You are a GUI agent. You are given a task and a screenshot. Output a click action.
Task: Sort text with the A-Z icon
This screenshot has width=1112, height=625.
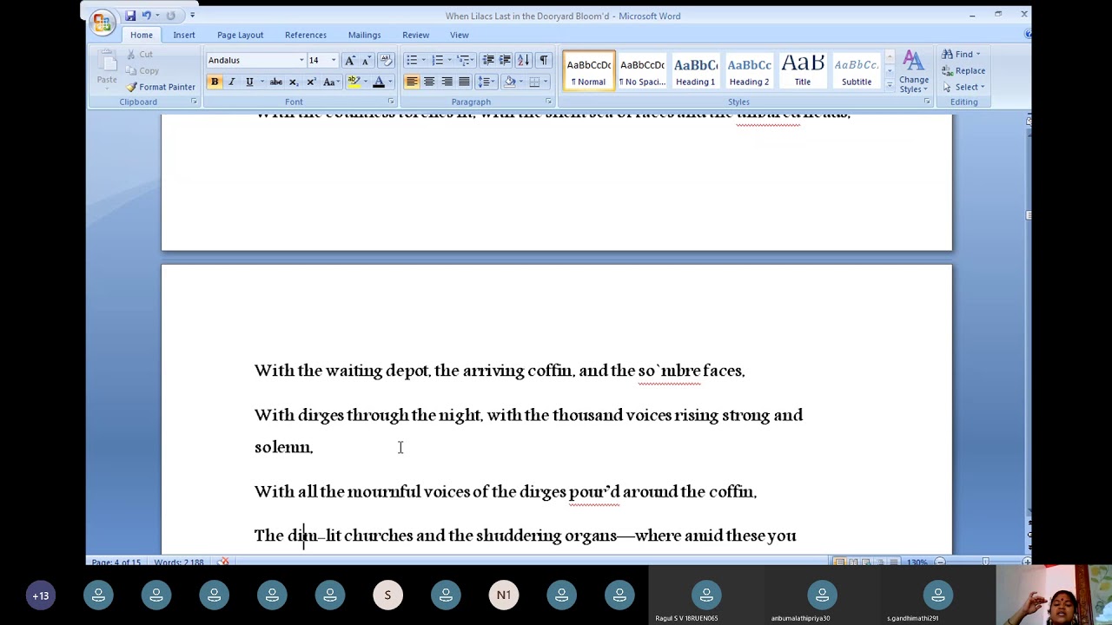tap(523, 60)
